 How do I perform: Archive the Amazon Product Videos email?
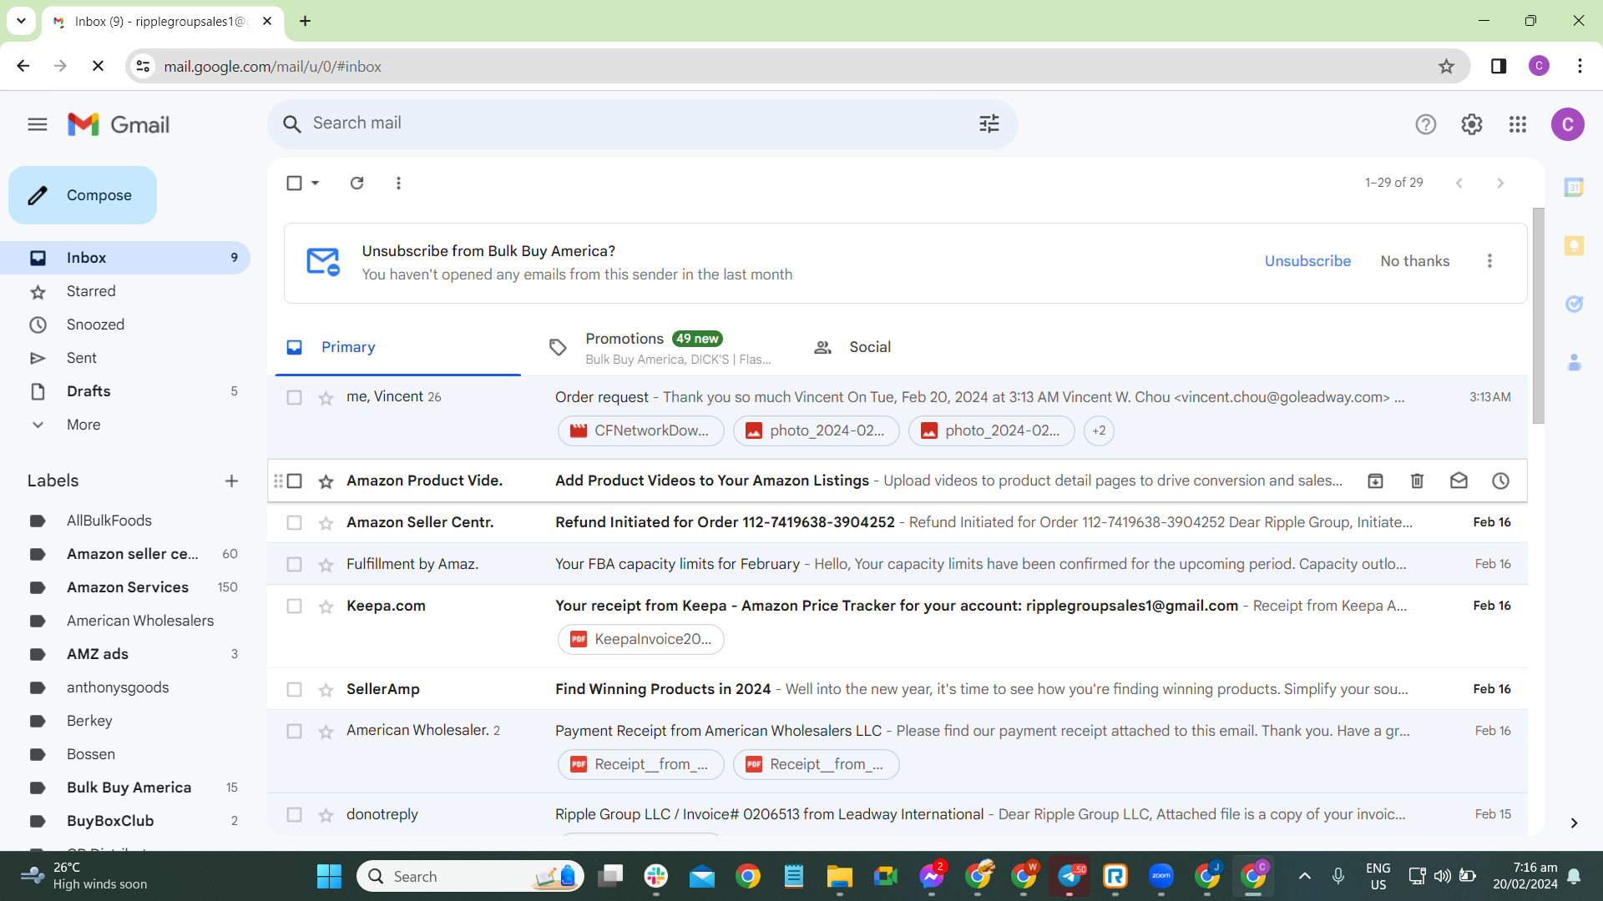click(1375, 481)
